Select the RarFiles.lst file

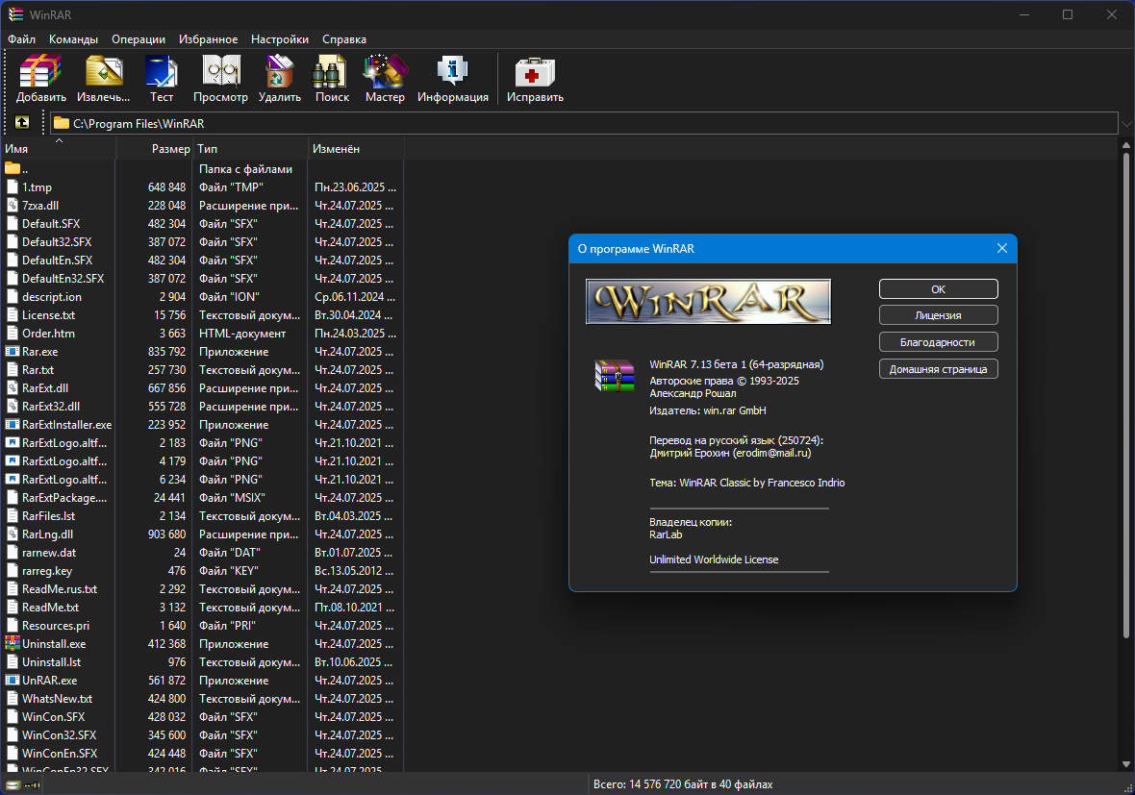tap(48, 516)
